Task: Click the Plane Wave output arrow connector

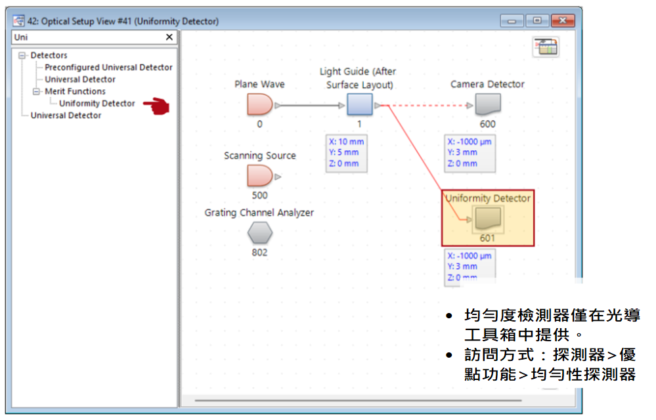Action: [278, 106]
